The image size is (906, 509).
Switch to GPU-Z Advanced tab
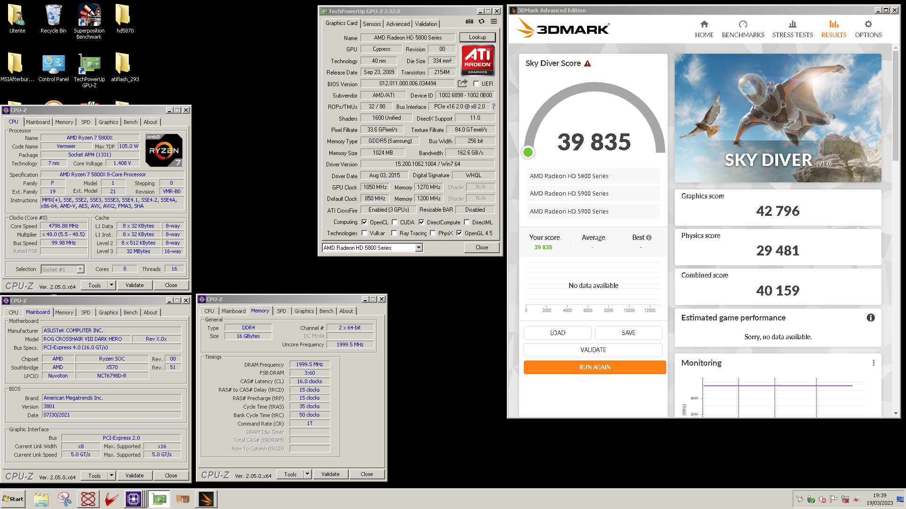398,24
